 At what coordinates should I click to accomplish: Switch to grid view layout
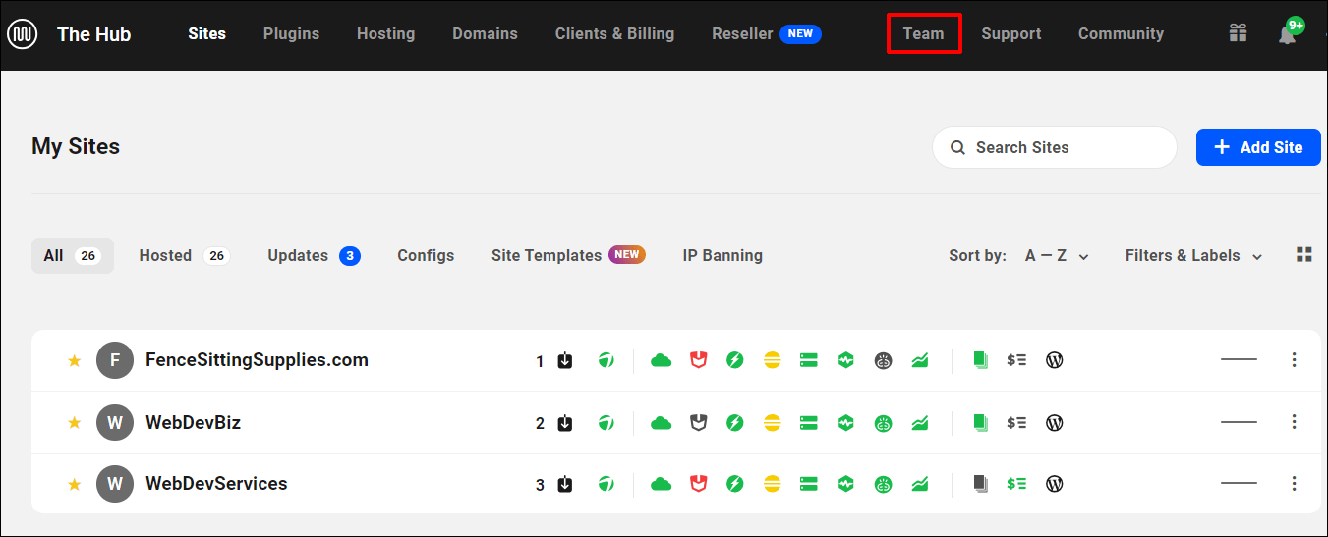tap(1304, 255)
